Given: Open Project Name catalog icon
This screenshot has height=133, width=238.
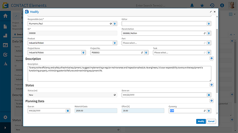Looking at the screenshot, I should pyautogui.click(x=83, y=53).
